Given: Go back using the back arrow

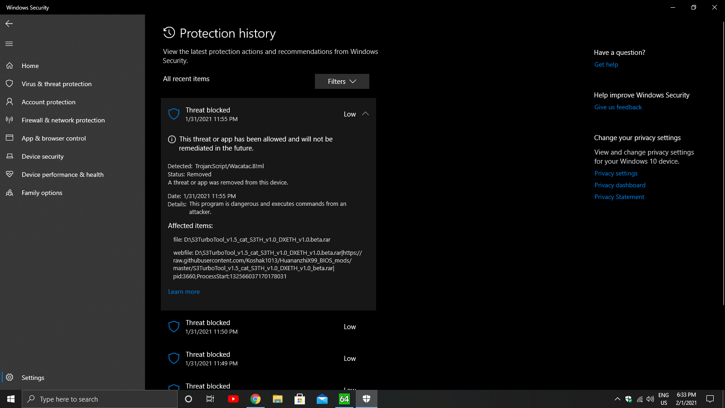Looking at the screenshot, I should [x=9, y=24].
